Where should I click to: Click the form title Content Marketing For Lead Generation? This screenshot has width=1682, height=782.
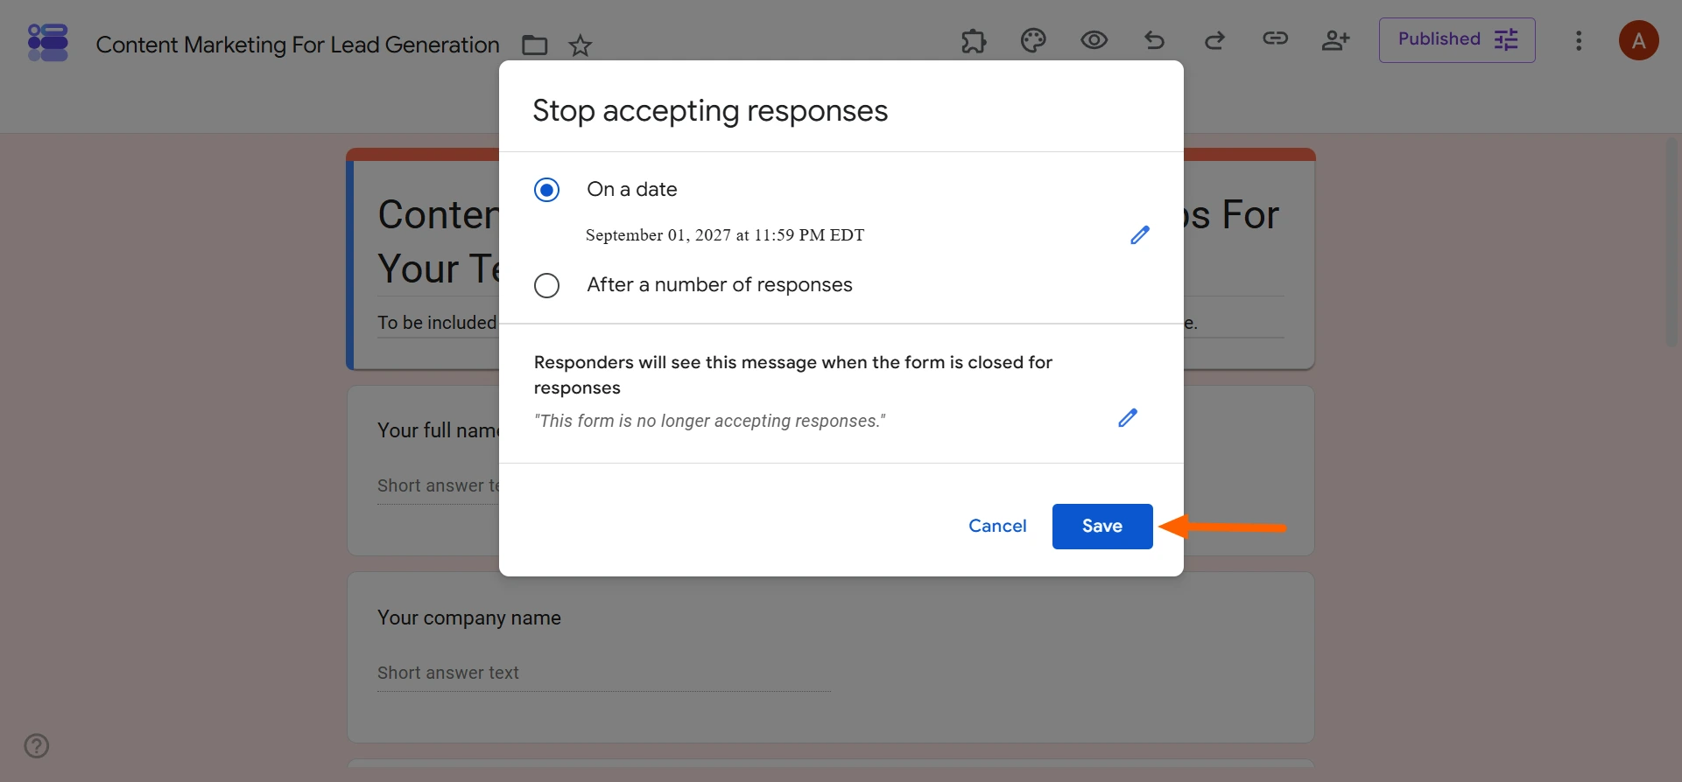point(298,45)
